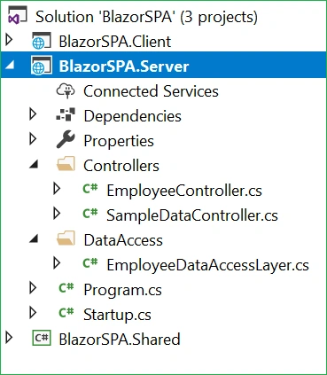This screenshot has width=327, height=375.
Task: Expand the Dependencies node arrow
Action: click(x=33, y=114)
